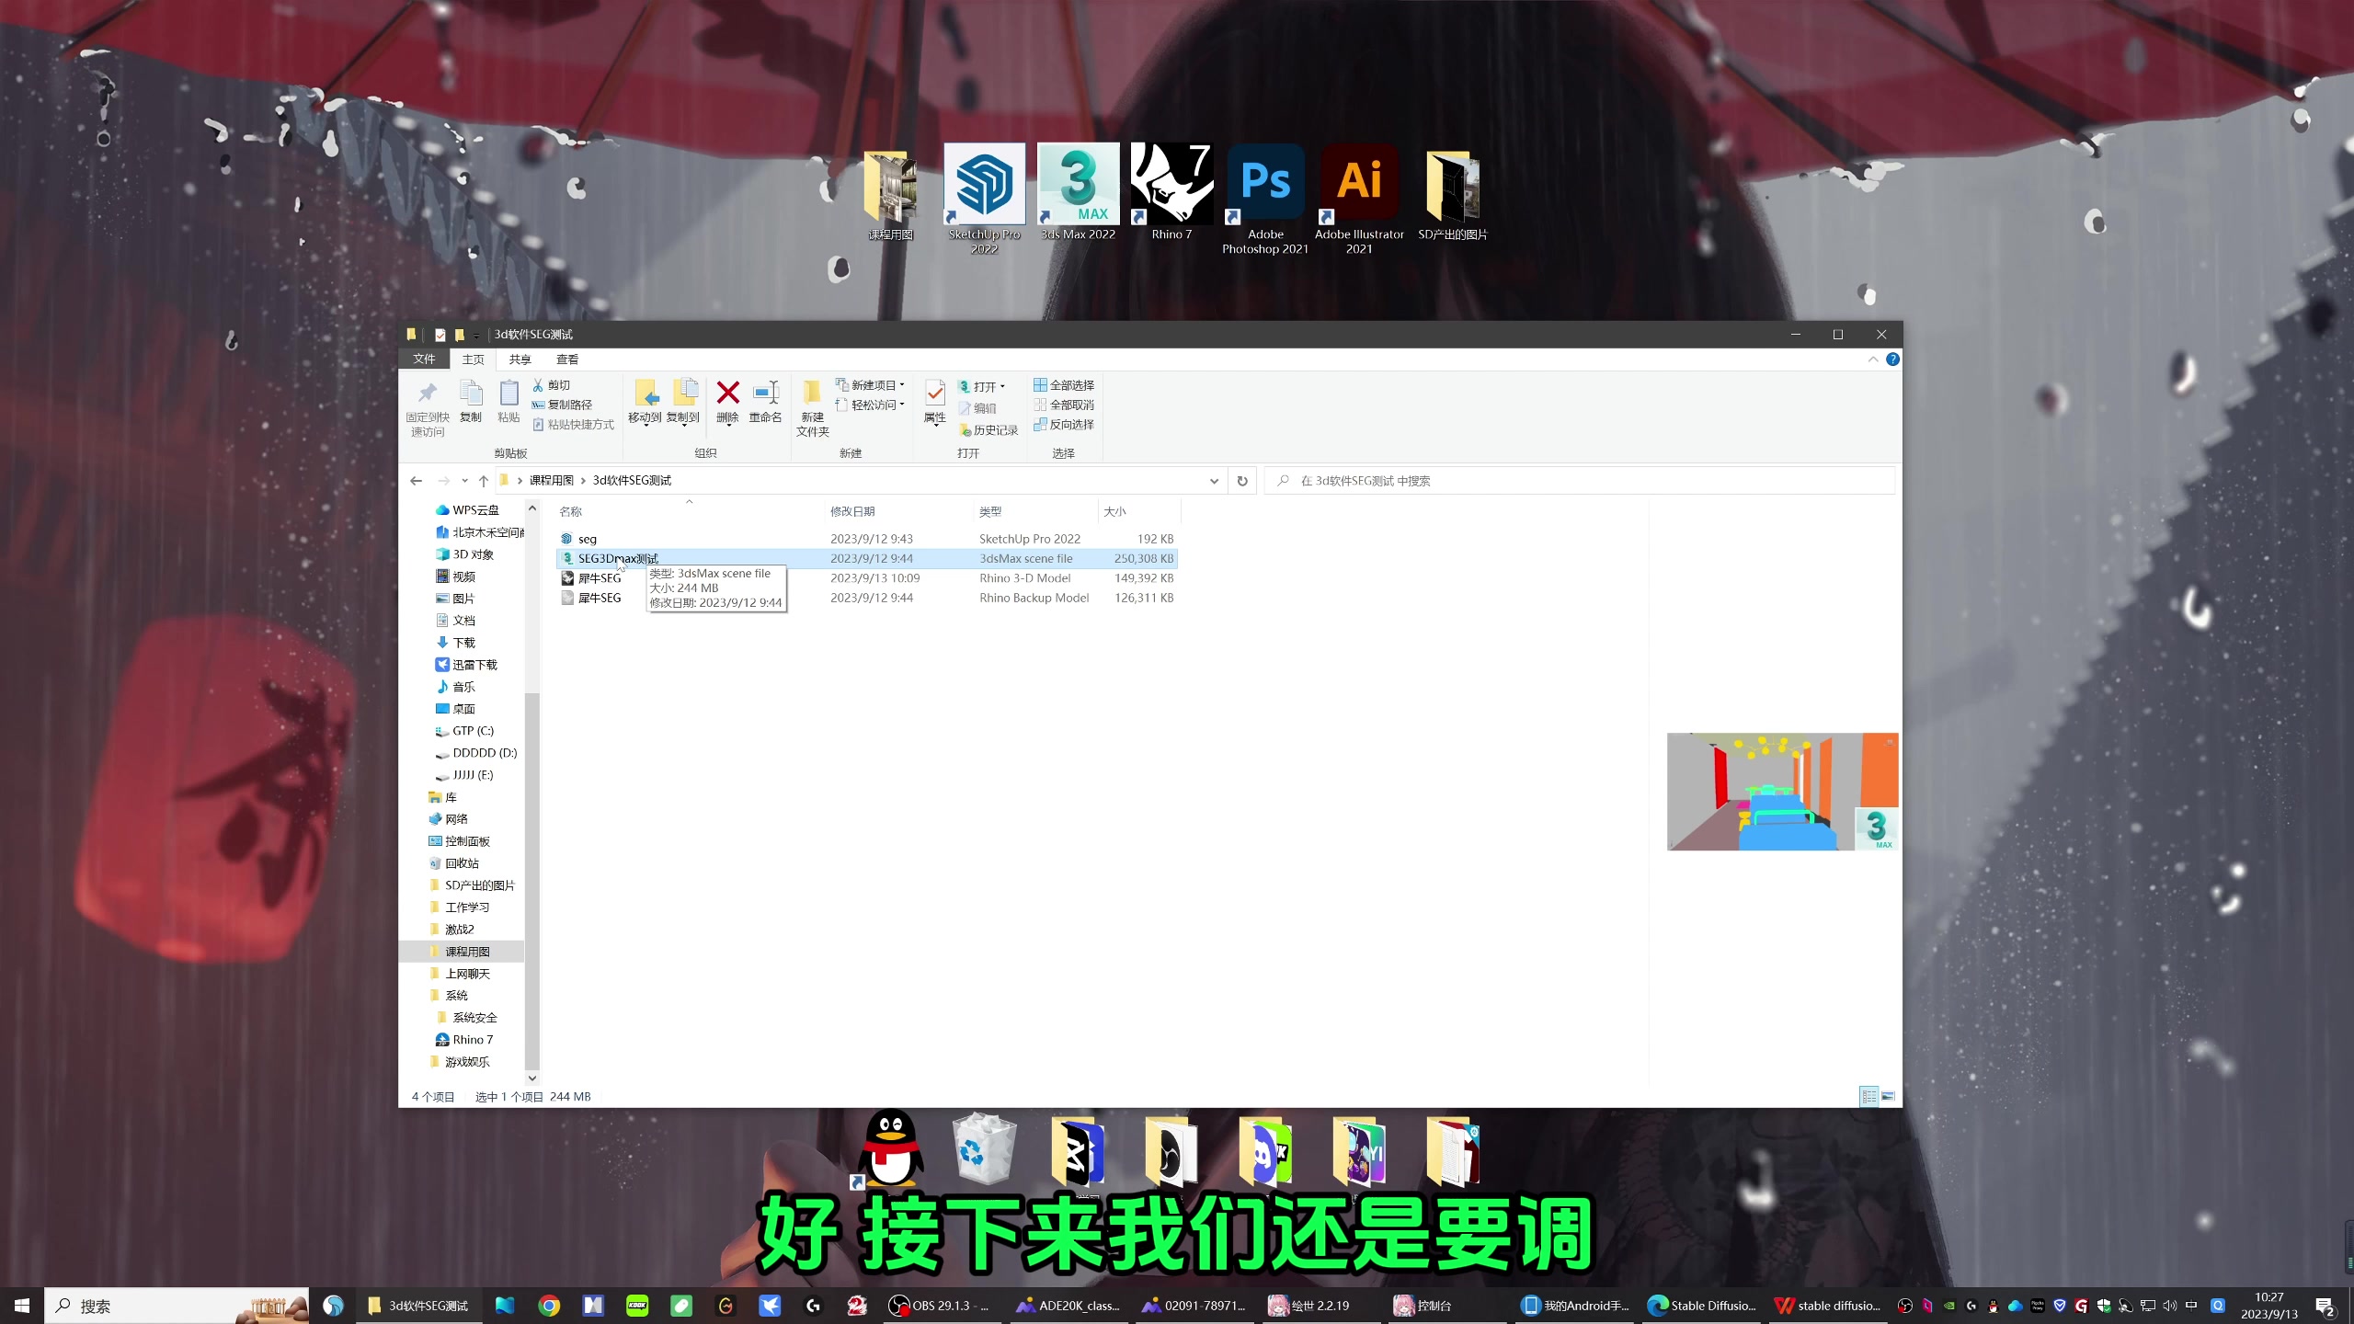Collapse the ribbon with the chevron

[1873, 360]
